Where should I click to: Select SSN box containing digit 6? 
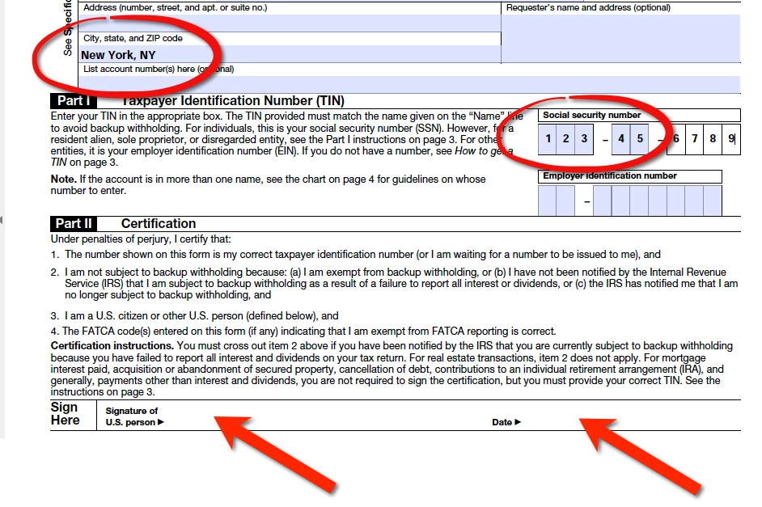[676, 139]
